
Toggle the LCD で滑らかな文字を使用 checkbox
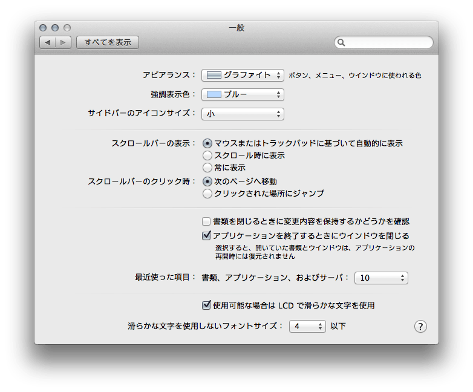206,305
